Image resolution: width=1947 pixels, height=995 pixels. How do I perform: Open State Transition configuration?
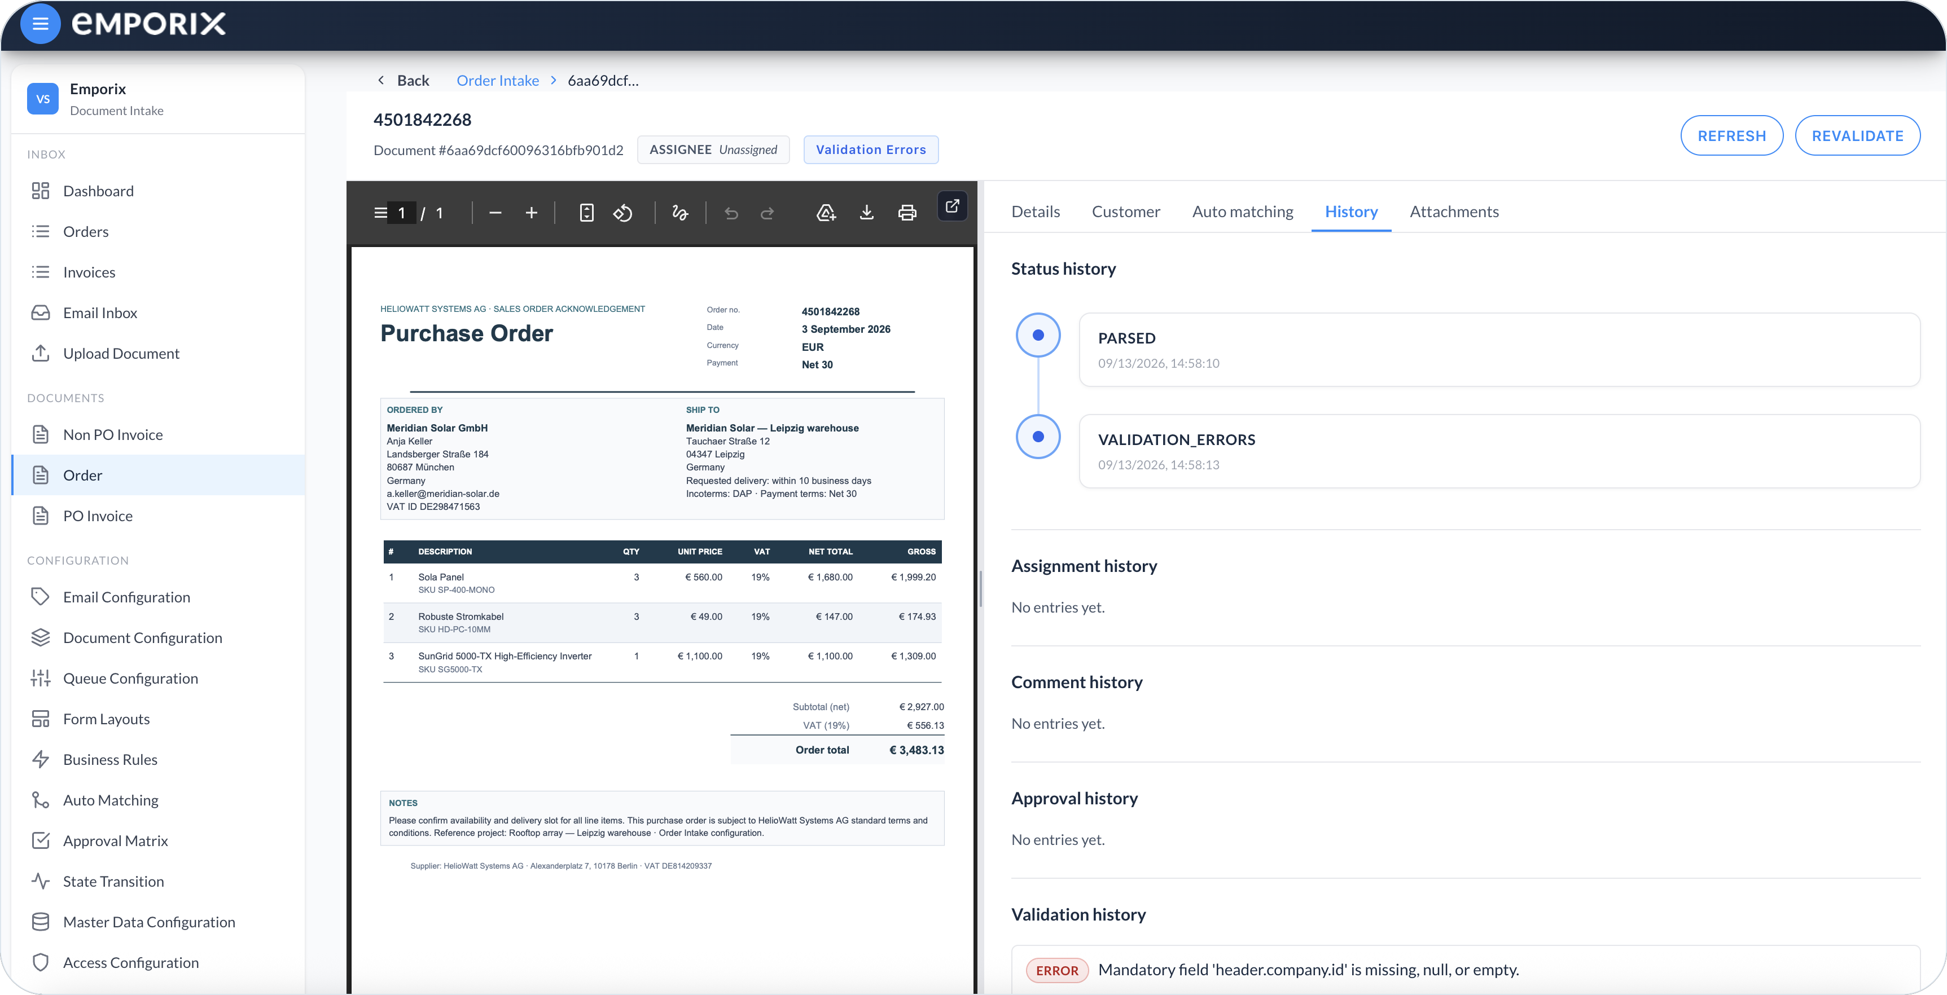coord(158,882)
